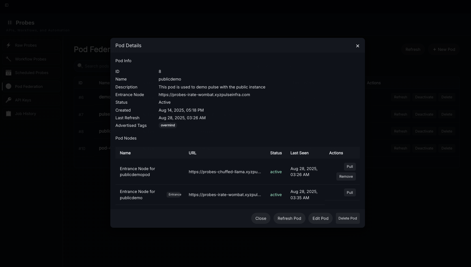Open Job History in the sidebar
471x267 pixels.
25,114
